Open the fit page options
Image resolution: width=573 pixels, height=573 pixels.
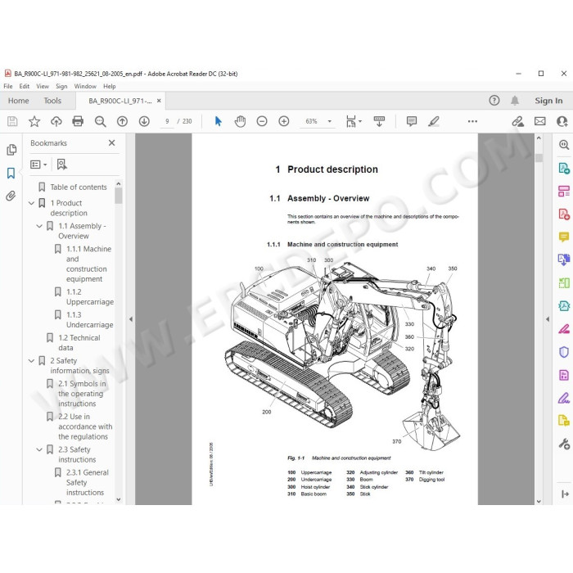[354, 121]
